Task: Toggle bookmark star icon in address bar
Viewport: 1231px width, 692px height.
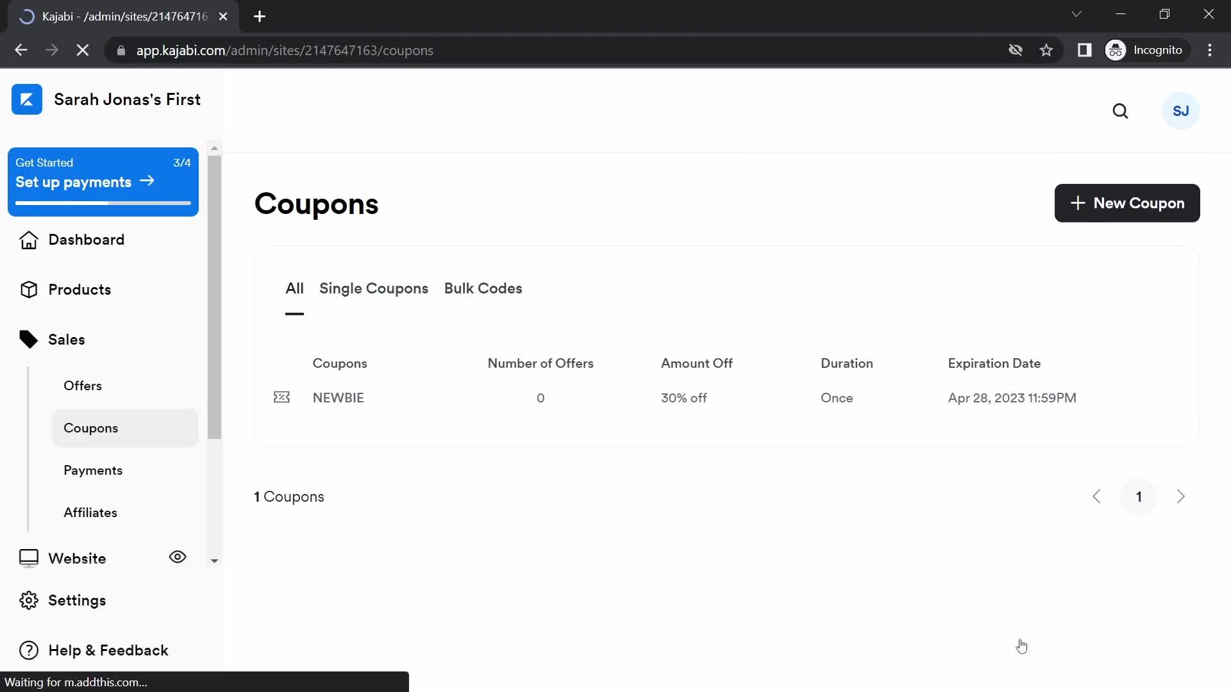Action: pos(1047,50)
